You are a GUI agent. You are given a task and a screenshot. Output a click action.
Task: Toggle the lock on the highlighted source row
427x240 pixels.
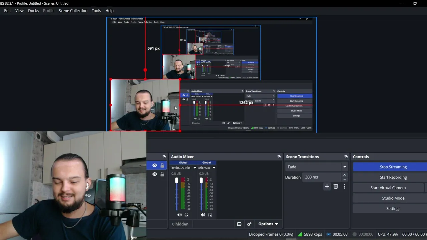coord(162,165)
